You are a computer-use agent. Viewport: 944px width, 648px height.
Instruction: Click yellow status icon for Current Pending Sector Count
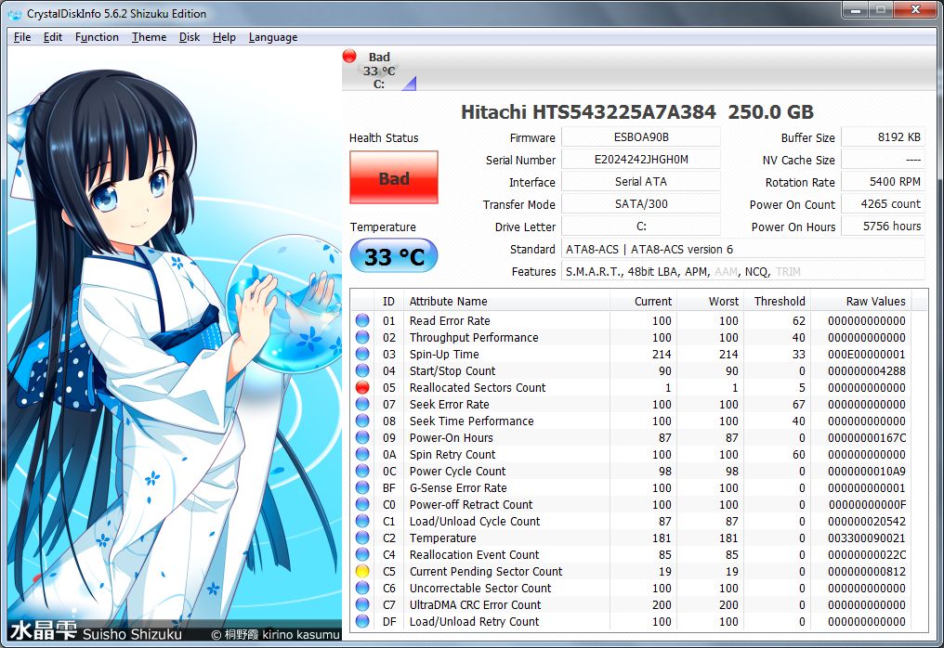click(x=362, y=571)
